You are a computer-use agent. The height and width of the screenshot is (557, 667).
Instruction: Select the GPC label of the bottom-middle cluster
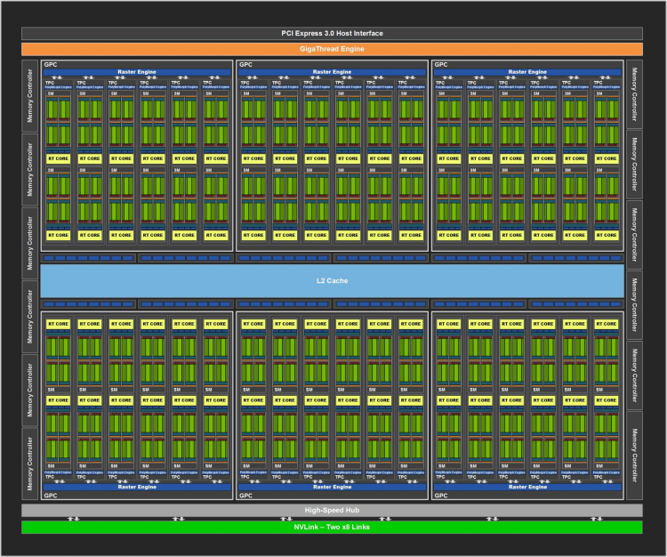(245, 496)
